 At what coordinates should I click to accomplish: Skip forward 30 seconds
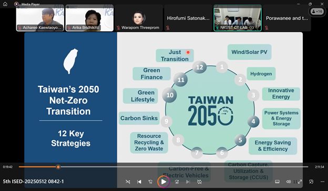tap(177, 182)
